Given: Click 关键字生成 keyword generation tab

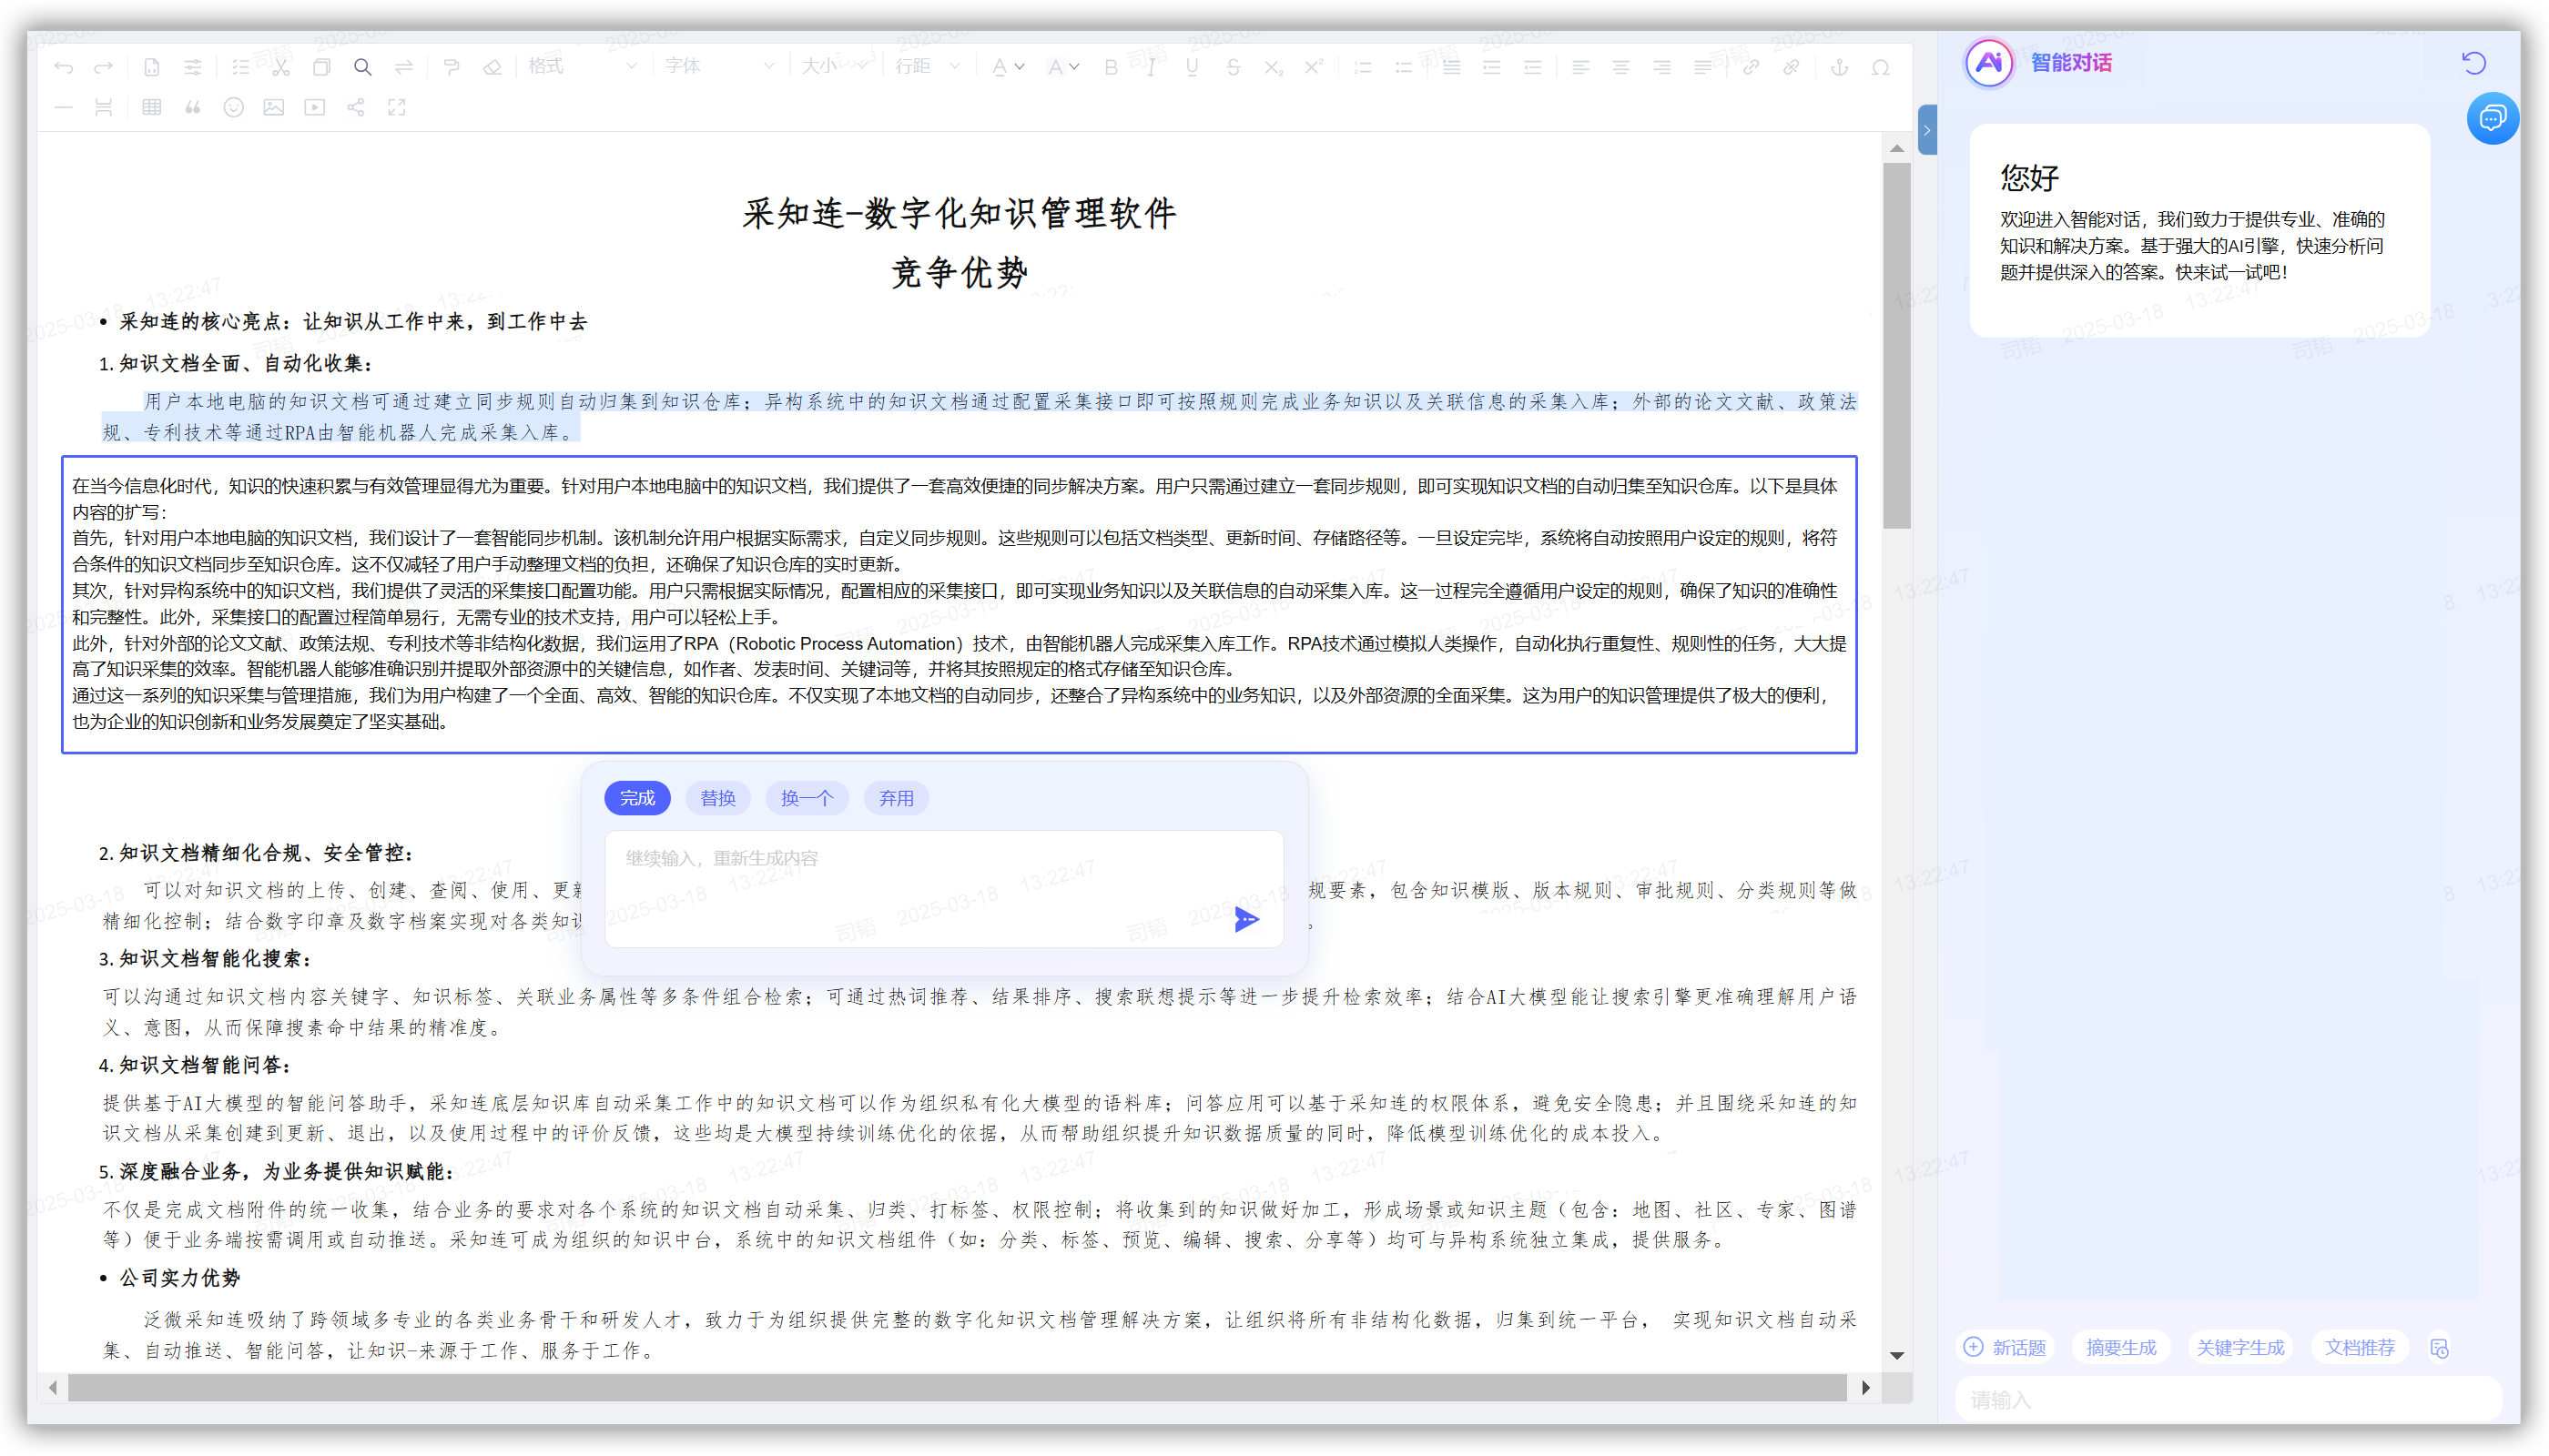Looking at the screenshot, I should coord(2239,1348).
